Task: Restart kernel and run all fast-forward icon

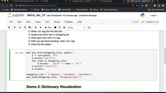Action: (x=64, y=28)
